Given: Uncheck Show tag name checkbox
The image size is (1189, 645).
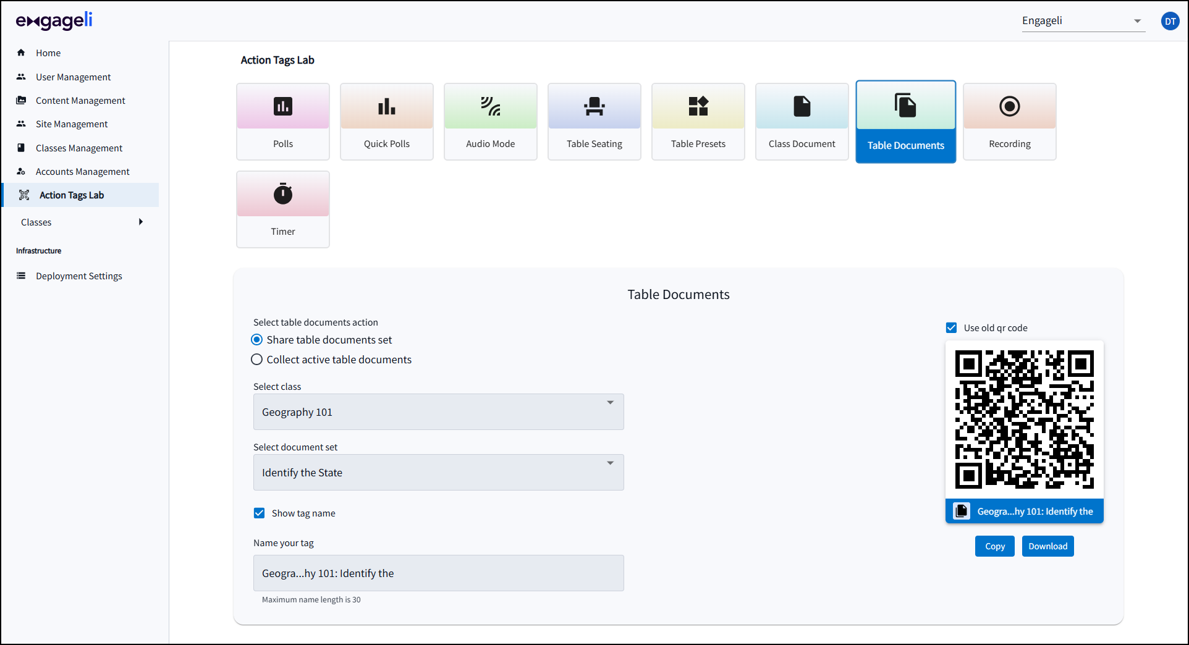Looking at the screenshot, I should pyautogui.click(x=260, y=513).
